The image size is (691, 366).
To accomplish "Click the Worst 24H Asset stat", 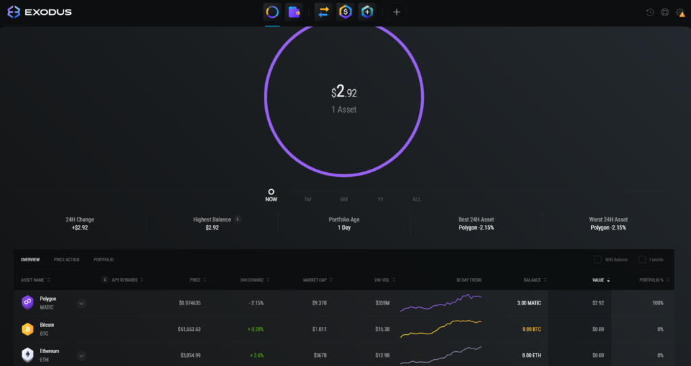I will tap(608, 224).
